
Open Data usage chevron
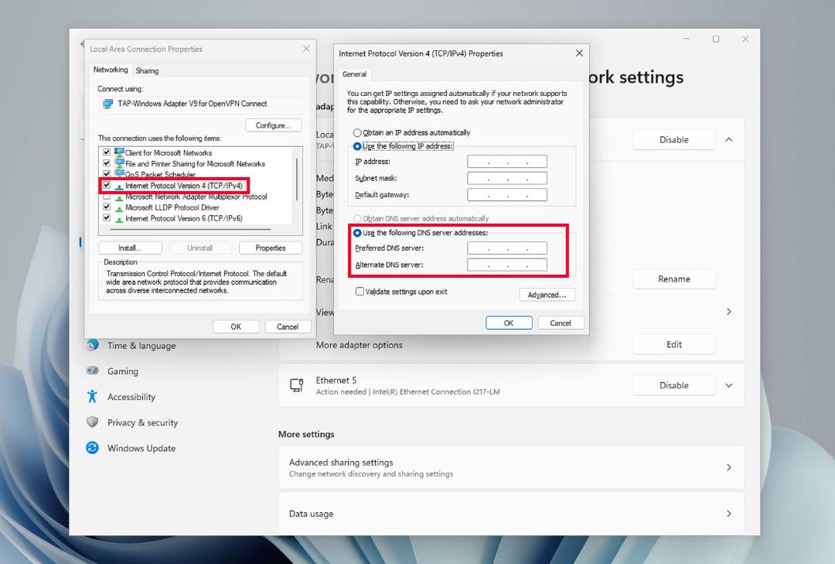pyautogui.click(x=729, y=514)
